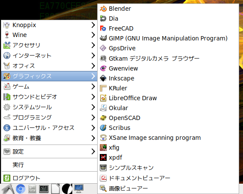Screen dimensions: 243x194
Task: Launch Blender from the graphics submenu
Action: 168,9
